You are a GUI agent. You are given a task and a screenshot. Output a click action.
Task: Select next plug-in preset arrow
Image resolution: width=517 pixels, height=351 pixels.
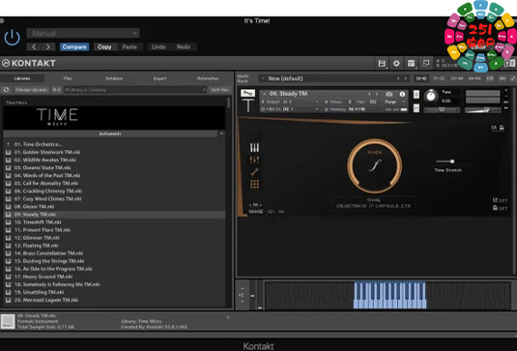48,46
